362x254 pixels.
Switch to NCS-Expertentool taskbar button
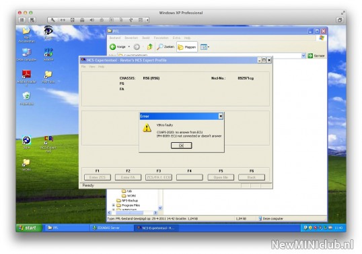(156, 228)
